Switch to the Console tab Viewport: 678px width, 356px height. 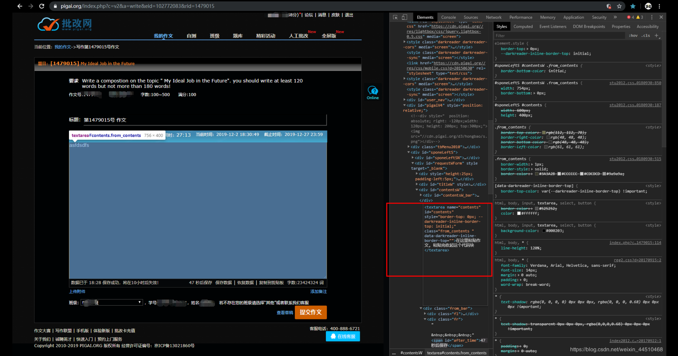click(x=448, y=17)
